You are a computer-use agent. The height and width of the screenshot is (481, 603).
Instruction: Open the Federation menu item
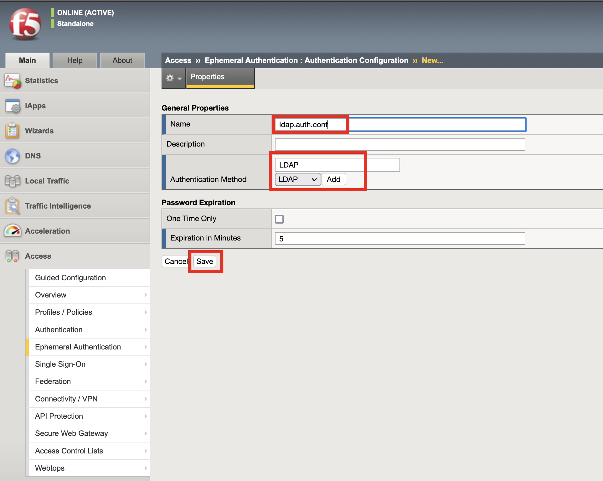tap(89, 381)
